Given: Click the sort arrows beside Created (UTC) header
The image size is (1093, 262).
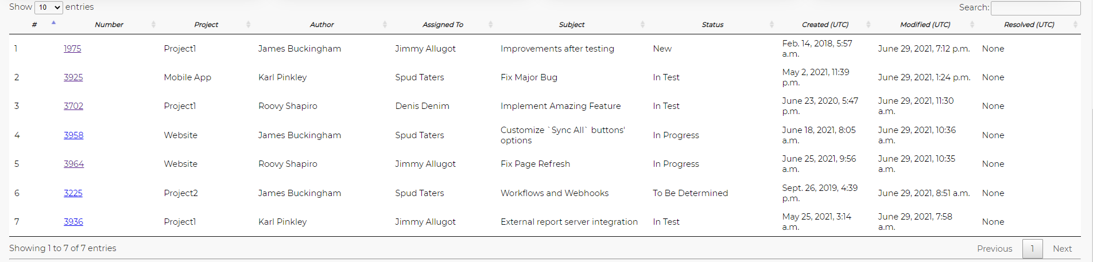Looking at the screenshot, I should click(x=868, y=25).
